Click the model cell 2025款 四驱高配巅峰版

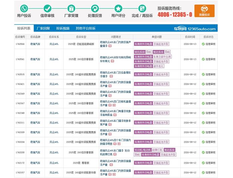(81, 44)
